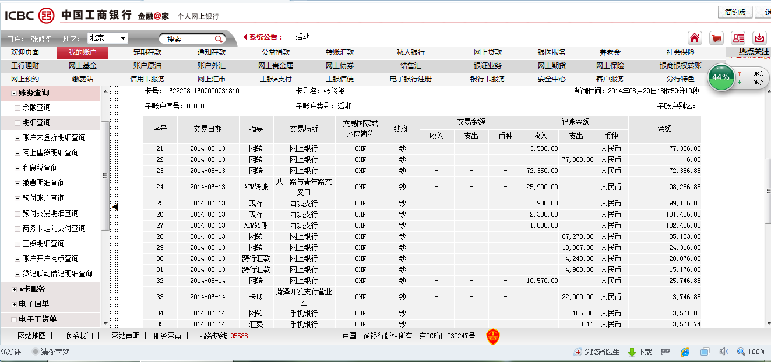Expand the e卡服务 tree section
Screen dimensions: 771x362
point(14,289)
